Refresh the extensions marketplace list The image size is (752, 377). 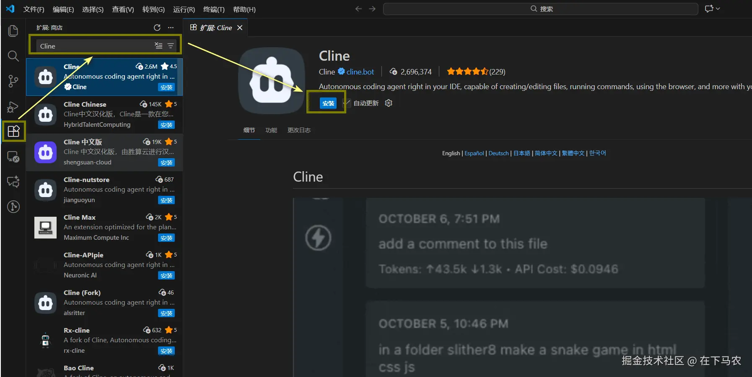[x=157, y=28]
